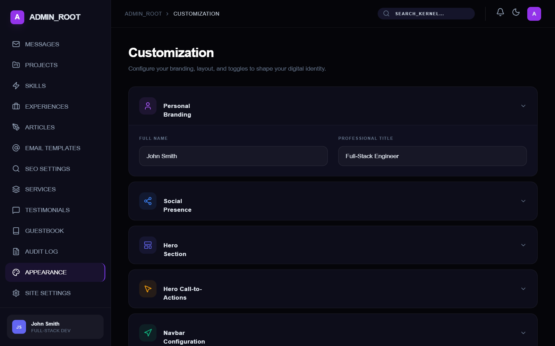555x346 pixels.
Task: Click the ADMIN_ROOT breadcrumb link
Action: tap(143, 14)
